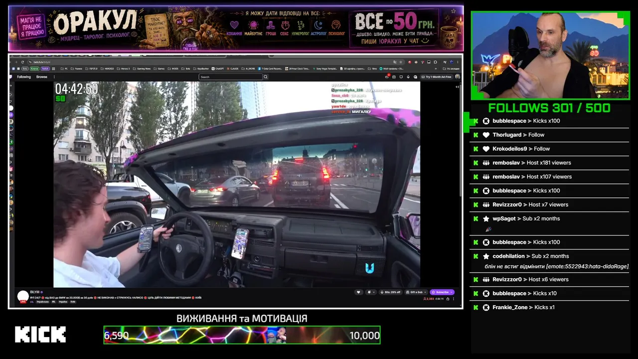Follow the BILYIIII channel with heart button

pyautogui.click(x=358, y=292)
